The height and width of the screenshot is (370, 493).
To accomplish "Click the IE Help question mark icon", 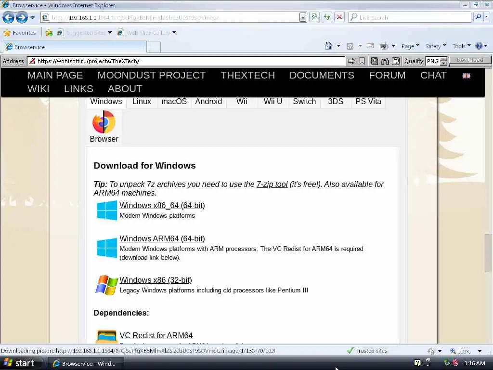I will point(479,46).
